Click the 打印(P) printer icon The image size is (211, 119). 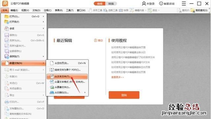coord(7,102)
